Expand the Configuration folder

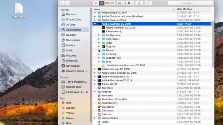coord(99,35)
